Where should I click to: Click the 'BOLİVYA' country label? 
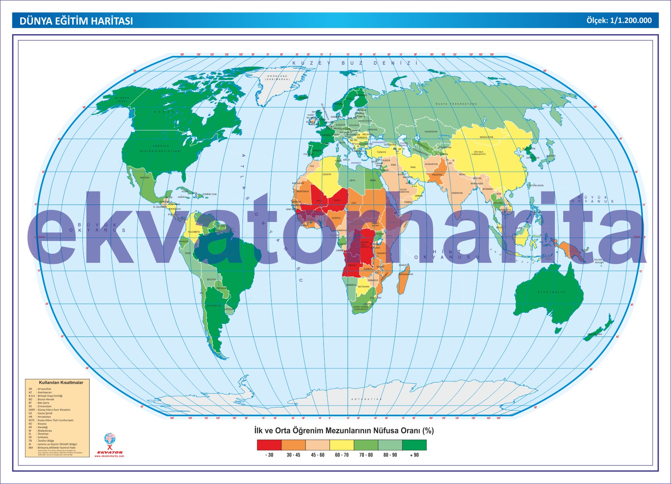coord(212,279)
